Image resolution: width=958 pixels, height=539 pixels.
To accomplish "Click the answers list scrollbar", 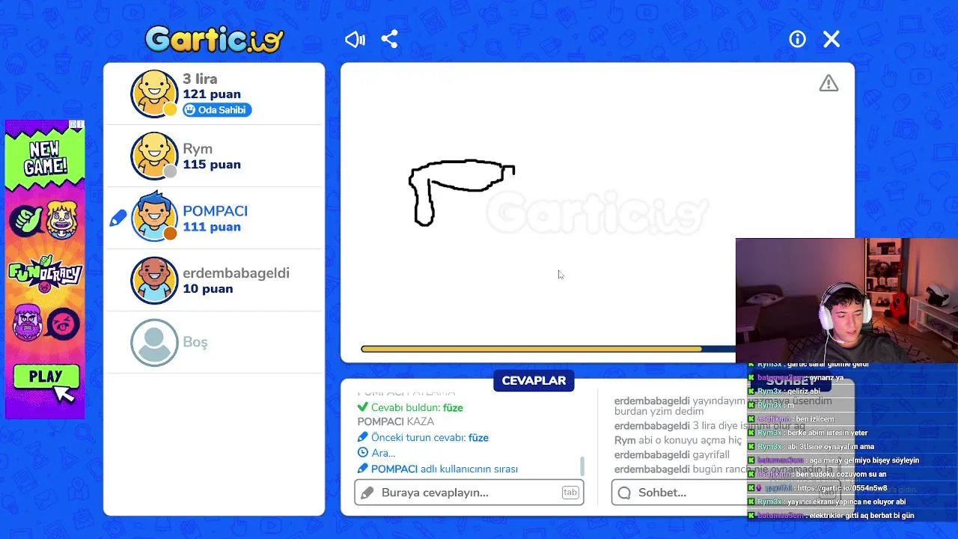I will click(582, 466).
